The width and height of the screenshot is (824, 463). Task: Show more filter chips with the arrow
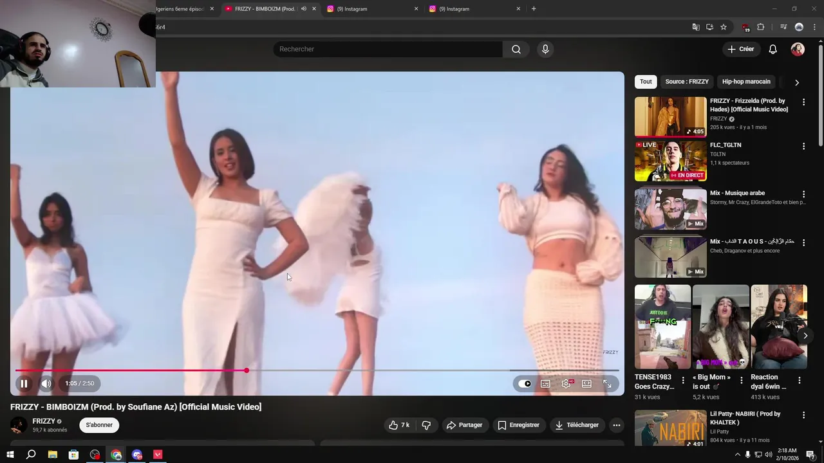tap(796, 82)
